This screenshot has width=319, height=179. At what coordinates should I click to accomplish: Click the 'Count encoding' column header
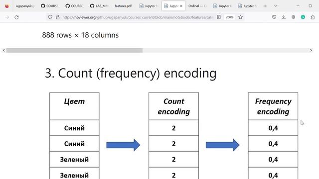click(173, 106)
